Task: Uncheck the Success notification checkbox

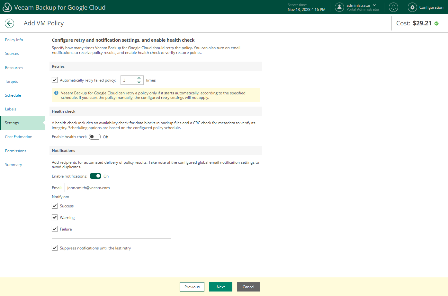Action: click(55, 206)
